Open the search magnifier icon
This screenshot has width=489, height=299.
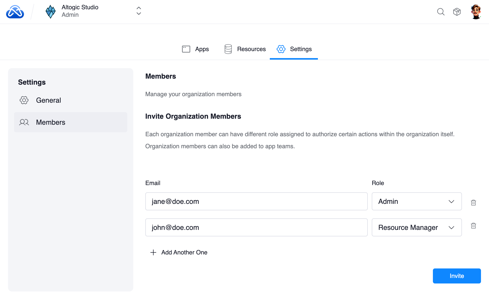pyautogui.click(x=441, y=12)
